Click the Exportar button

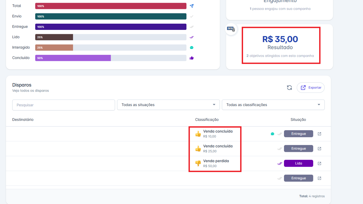click(x=311, y=88)
